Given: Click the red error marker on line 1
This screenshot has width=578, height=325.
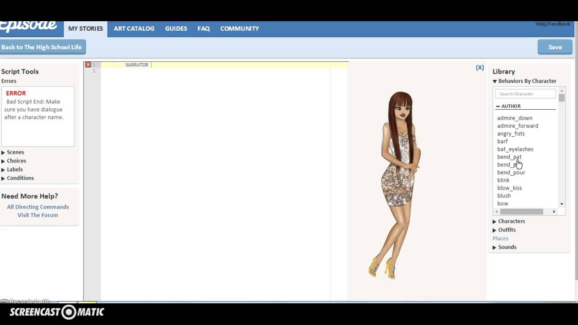Looking at the screenshot, I should pos(88,65).
